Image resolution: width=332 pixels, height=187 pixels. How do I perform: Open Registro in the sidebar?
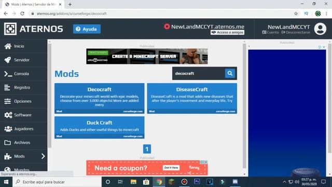pos(24,87)
